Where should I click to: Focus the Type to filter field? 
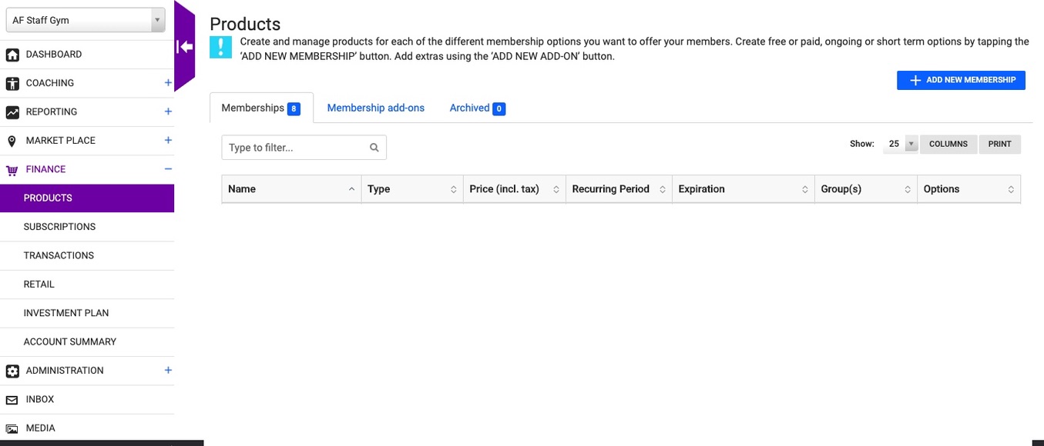pyautogui.click(x=304, y=148)
